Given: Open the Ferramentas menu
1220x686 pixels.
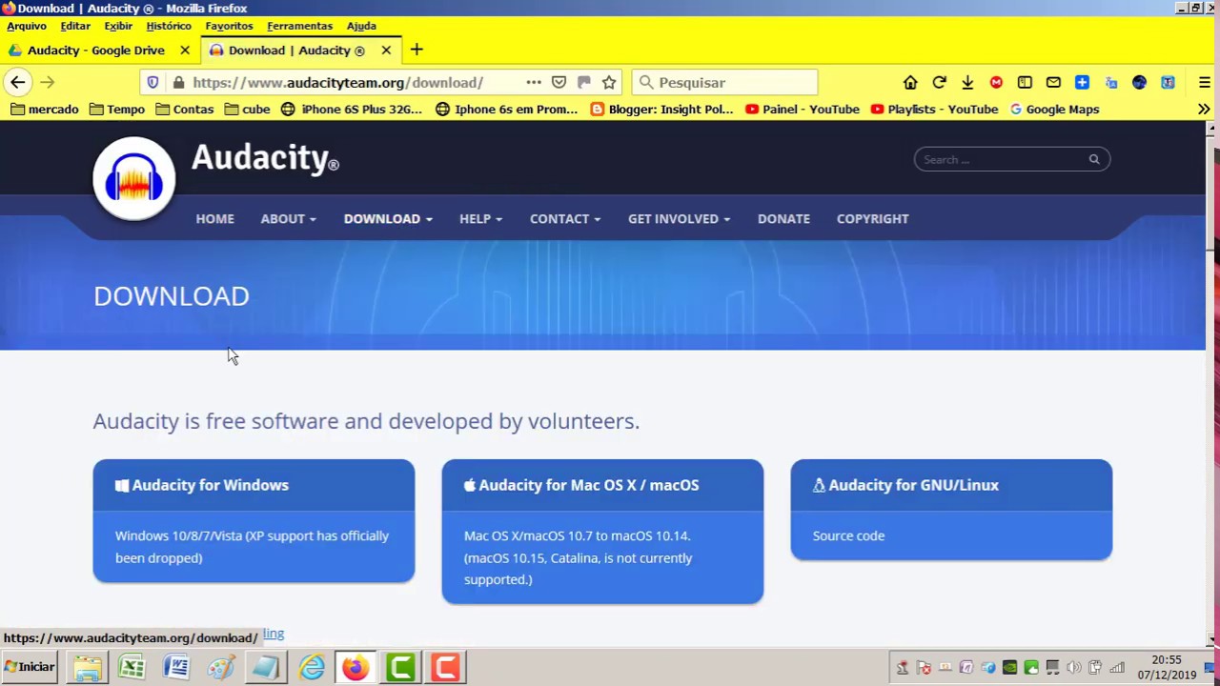Looking at the screenshot, I should (x=299, y=26).
